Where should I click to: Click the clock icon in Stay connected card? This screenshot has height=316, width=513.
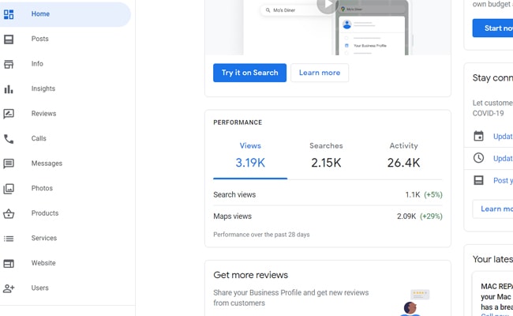click(x=478, y=158)
